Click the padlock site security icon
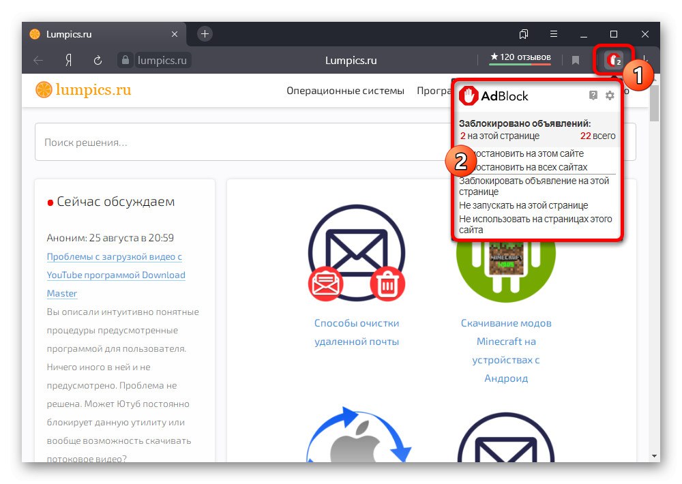 click(125, 60)
